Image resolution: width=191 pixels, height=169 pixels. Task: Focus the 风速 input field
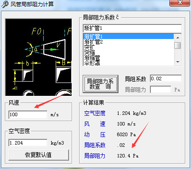[x=28, y=114]
